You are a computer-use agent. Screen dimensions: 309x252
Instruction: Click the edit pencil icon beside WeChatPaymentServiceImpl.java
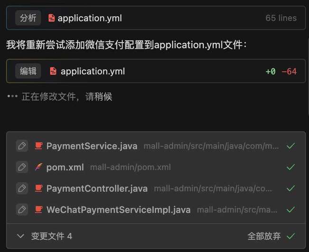click(22, 209)
